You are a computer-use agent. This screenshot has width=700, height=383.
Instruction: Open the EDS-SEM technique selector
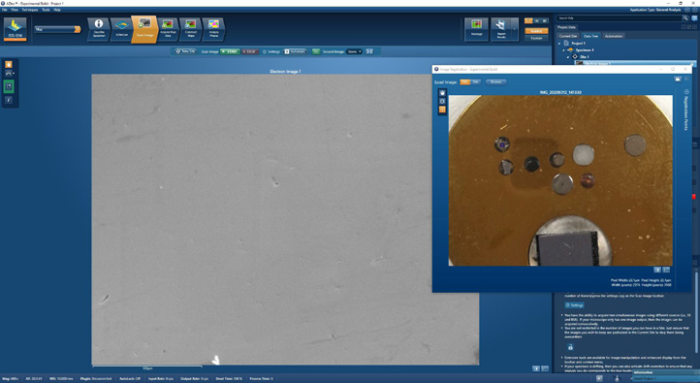(x=16, y=29)
